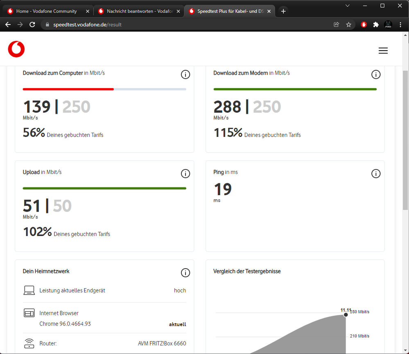Image resolution: width=409 pixels, height=354 pixels.
Task: Click the 19 ms ping value
Action: click(223, 189)
